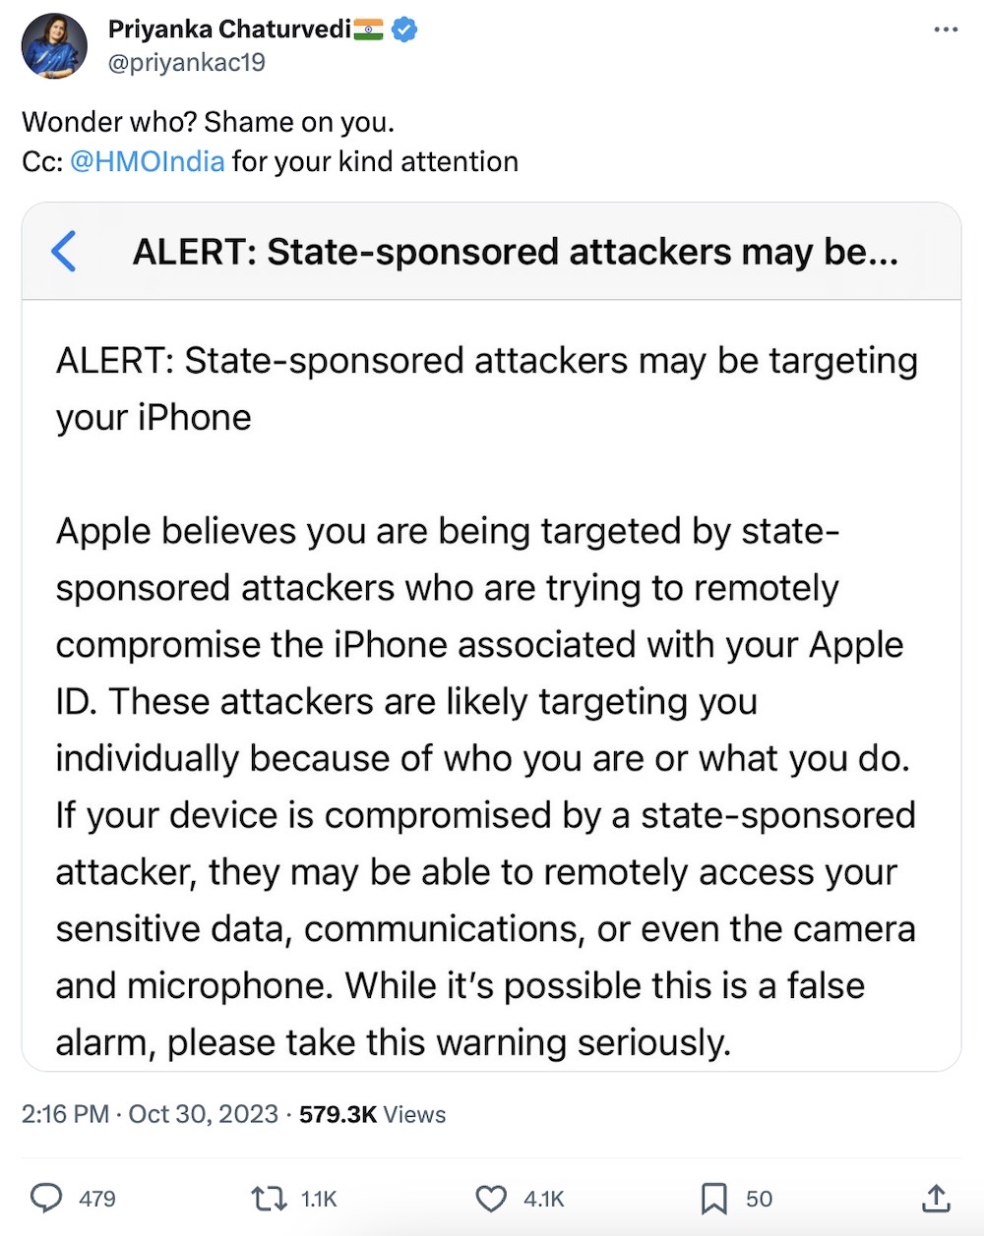Toggle repost state on the retweet icon
Screen dimensions: 984x1236
coord(266,1199)
